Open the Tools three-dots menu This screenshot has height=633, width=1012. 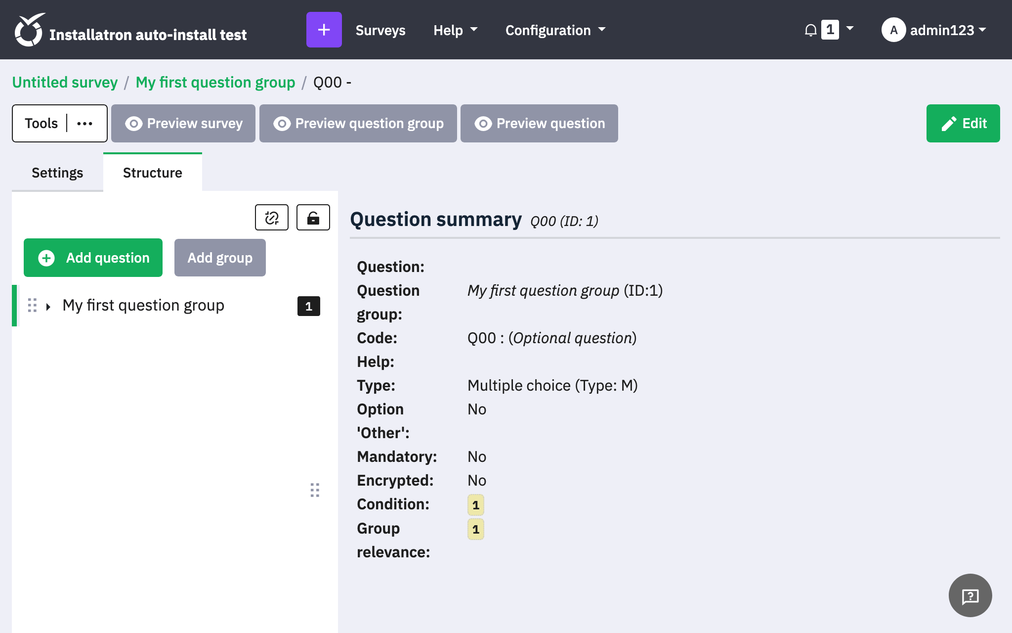(85, 124)
